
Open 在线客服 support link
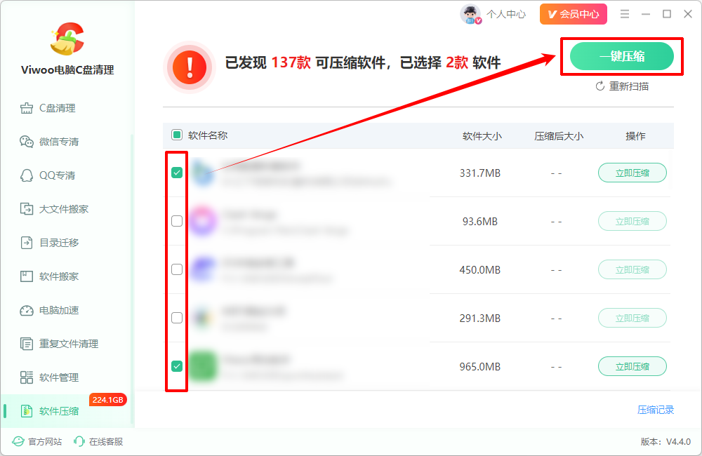tap(98, 442)
